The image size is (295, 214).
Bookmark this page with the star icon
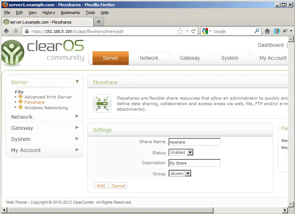click(x=180, y=31)
